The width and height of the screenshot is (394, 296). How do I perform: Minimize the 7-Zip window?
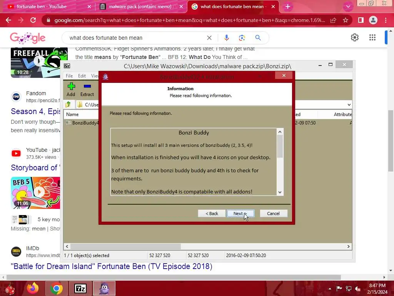(320, 65)
